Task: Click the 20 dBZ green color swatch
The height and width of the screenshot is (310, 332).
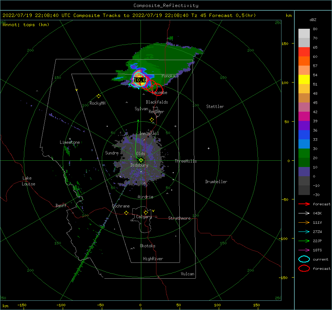Action: (304, 153)
